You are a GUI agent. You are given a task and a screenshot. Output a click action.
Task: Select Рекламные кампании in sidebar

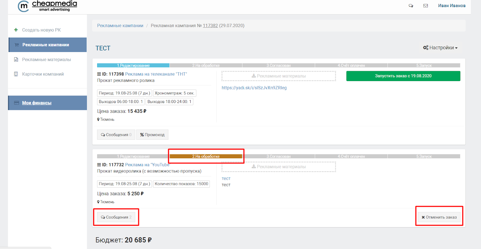[x=47, y=45]
